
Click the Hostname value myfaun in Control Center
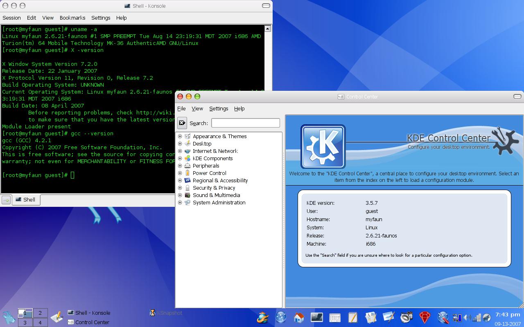pos(374,219)
